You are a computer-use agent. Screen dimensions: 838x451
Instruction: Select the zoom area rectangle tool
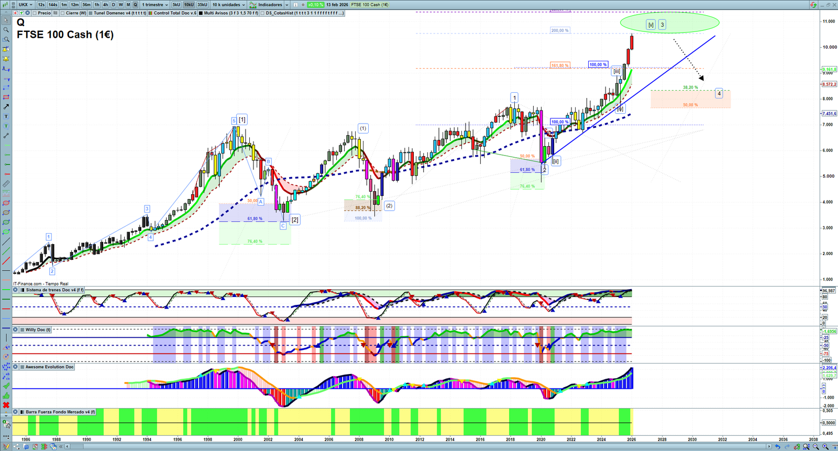(6, 39)
